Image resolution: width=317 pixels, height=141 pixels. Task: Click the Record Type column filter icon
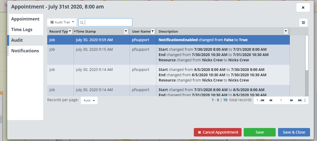(x=70, y=31)
